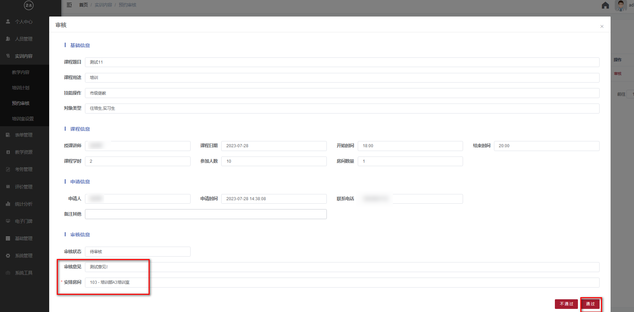Click the 审核 dialog title text

61,25
